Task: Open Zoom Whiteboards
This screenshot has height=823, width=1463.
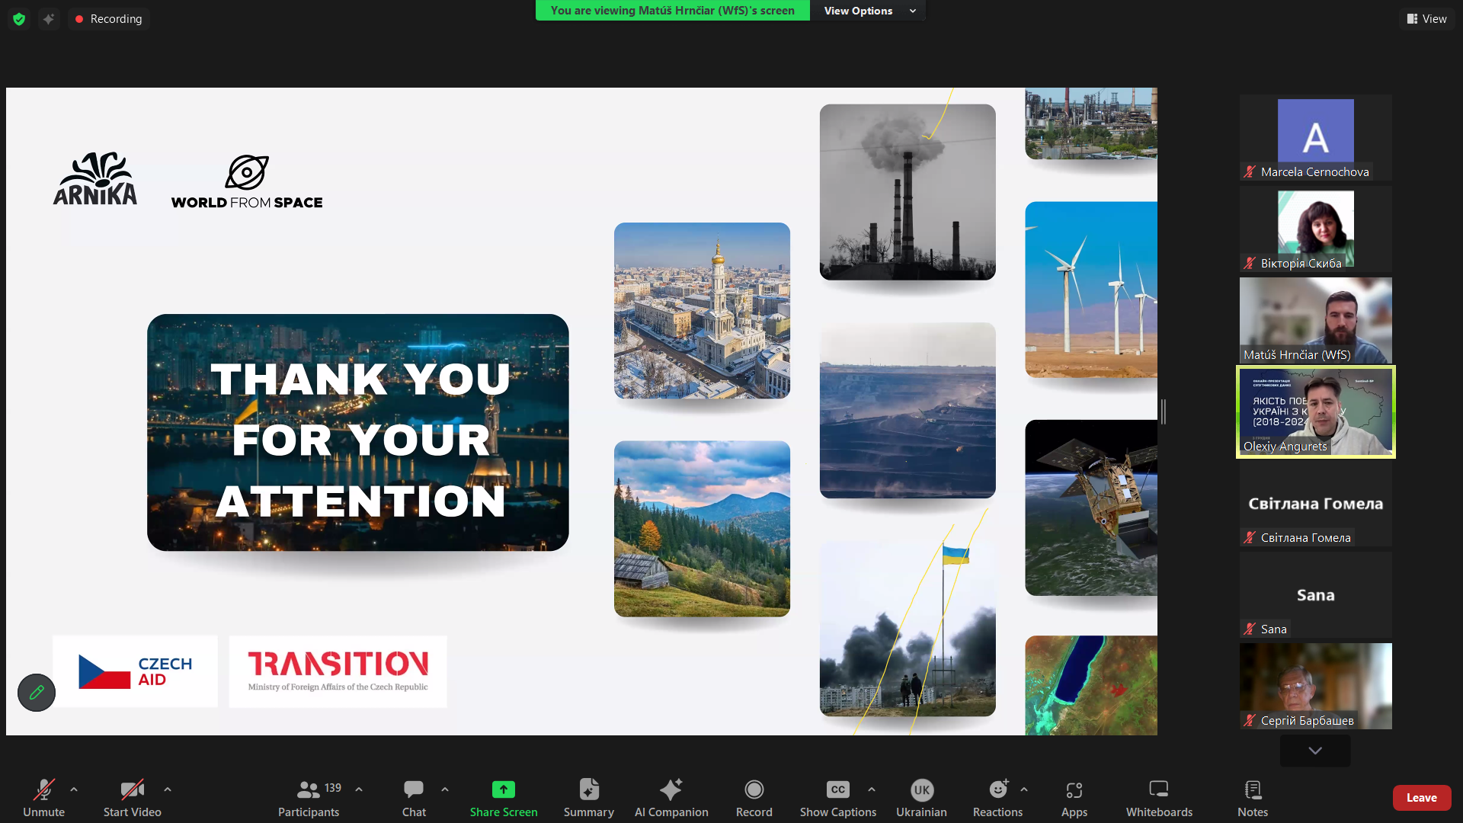Action: point(1157,796)
